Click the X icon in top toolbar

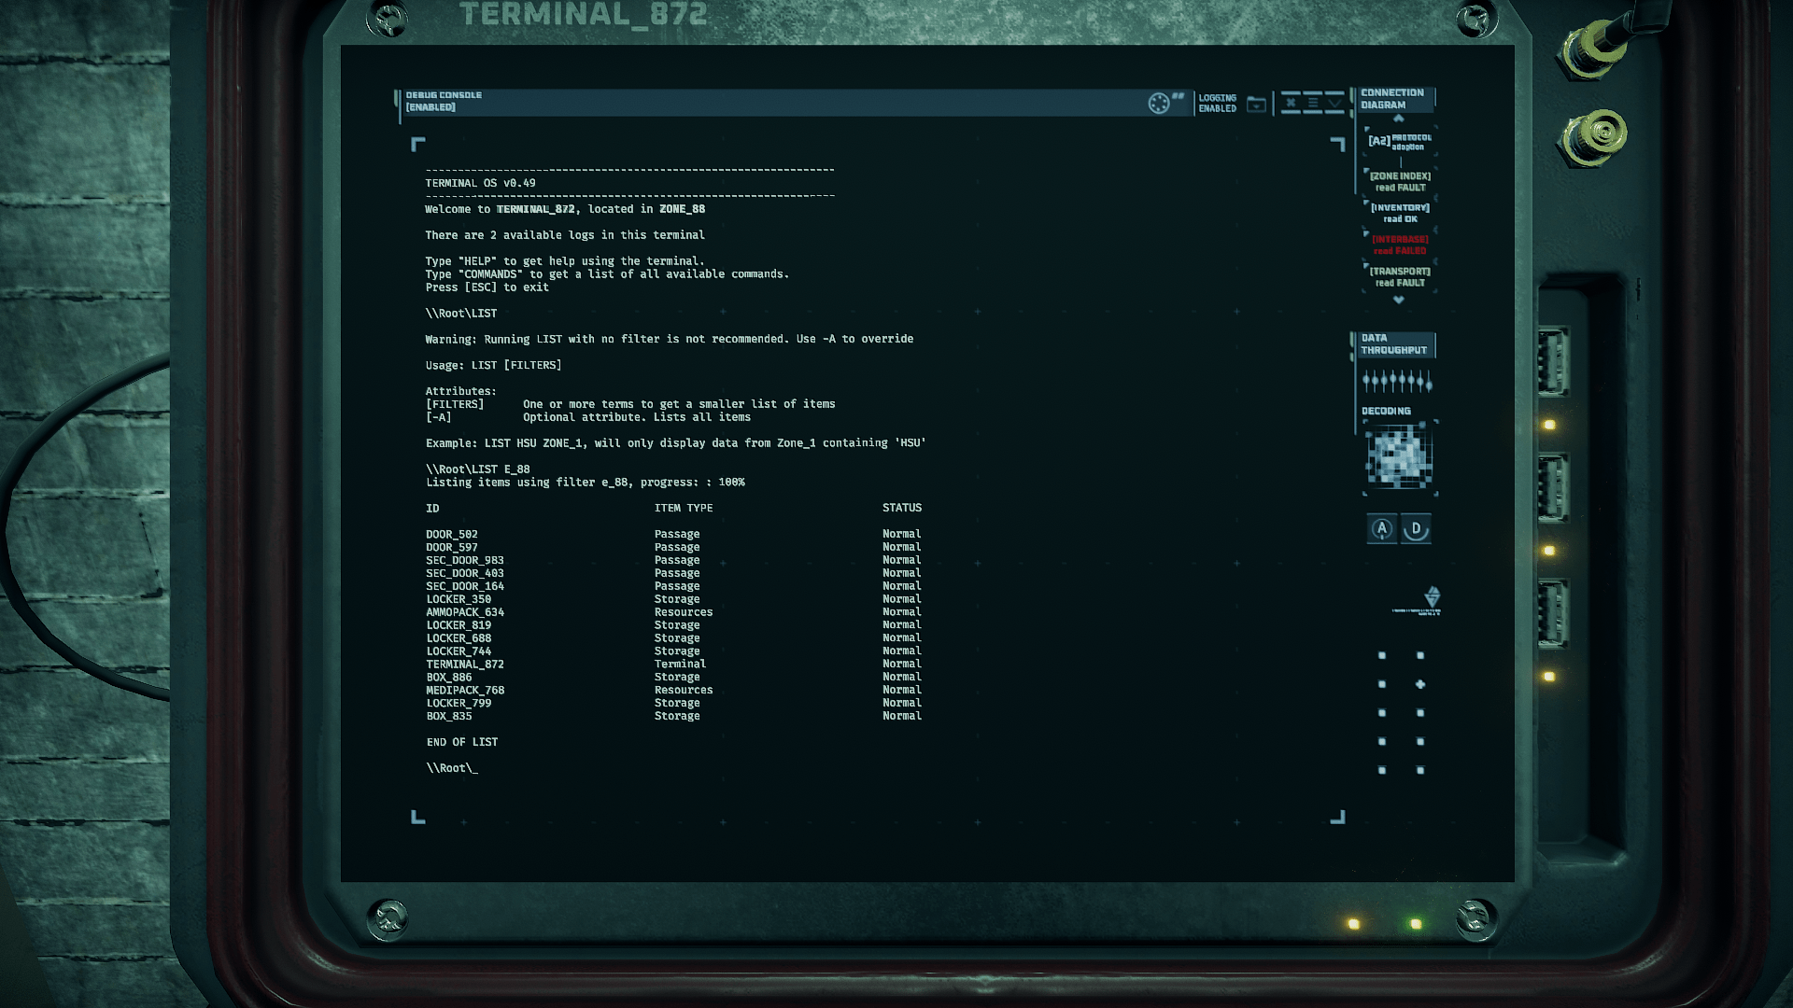pos(1291,103)
